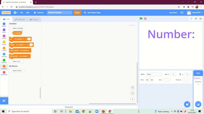Open File Explorer from the taskbar
The width and height of the screenshot is (204, 114).
coord(70,111)
